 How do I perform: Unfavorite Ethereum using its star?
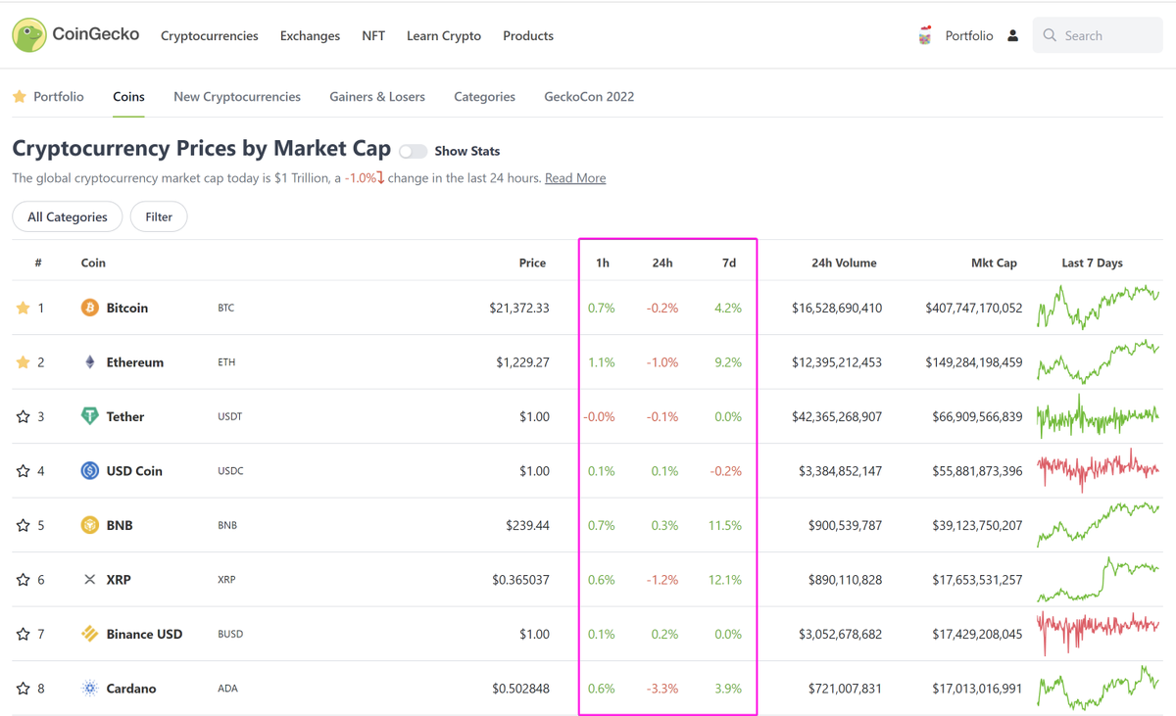pyautogui.click(x=24, y=362)
